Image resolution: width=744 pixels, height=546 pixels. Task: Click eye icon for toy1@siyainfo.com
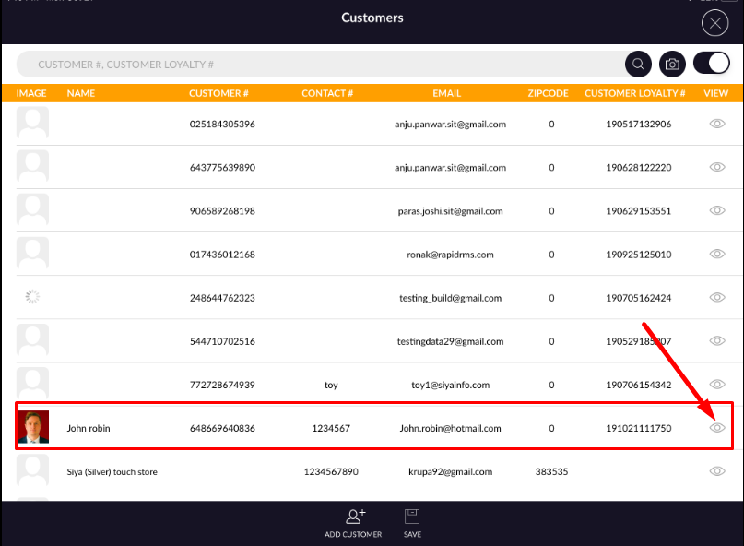pyautogui.click(x=717, y=385)
